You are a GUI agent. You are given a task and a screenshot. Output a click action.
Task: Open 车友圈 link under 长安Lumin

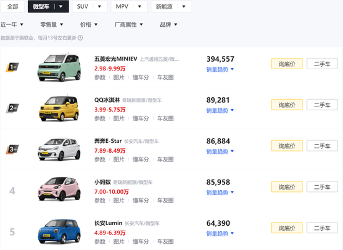tap(165, 241)
